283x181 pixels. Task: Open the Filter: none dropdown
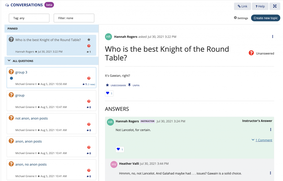click(x=74, y=18)
